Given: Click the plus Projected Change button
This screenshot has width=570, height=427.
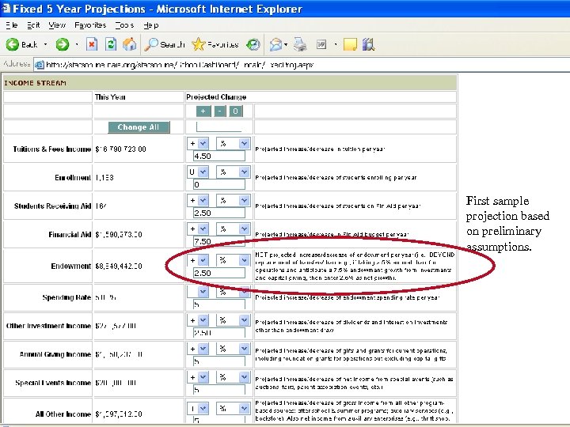Looking at the screenshot, I should pos(203,111).
